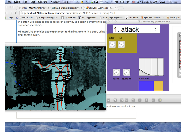
Task: Open the QR Code Generator bookmark
Action: [x=152, y=18]
